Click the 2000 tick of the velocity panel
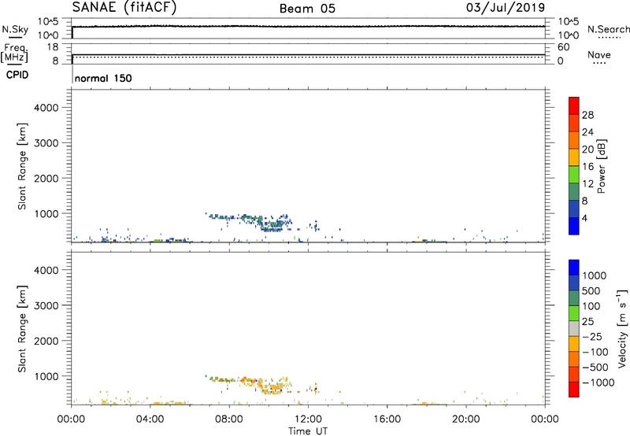Viewport: 630px width, 436px height. (46, 341)
